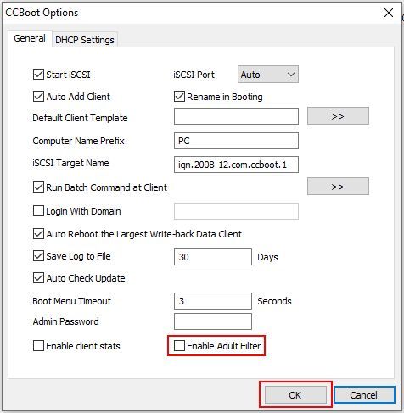Toggle the Auto Check Update checkbox
Viewport: 404px width, 413px height.
coord(38,278)
